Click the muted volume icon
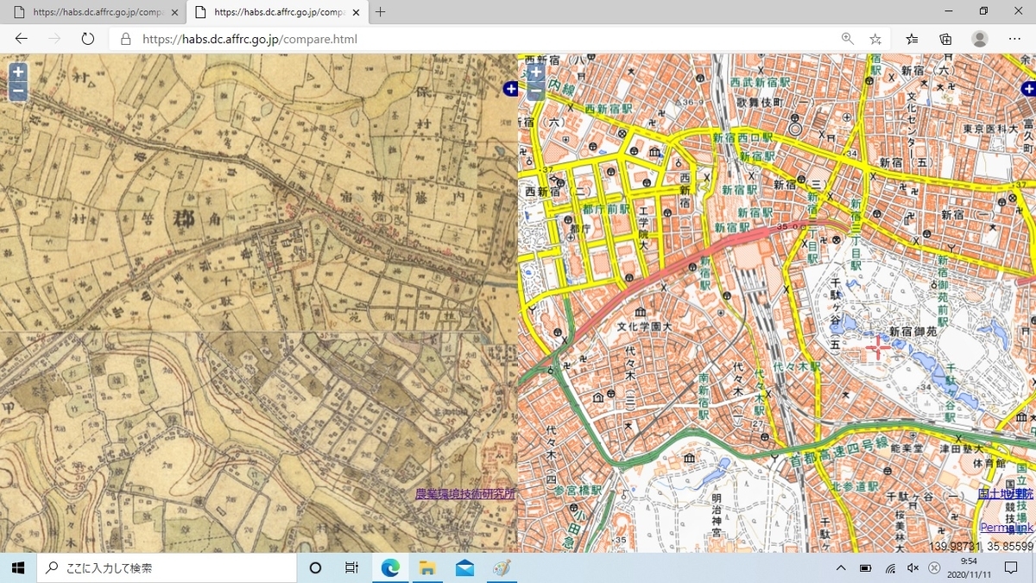This screenshot has width=1036, height=583. (913, 567)
